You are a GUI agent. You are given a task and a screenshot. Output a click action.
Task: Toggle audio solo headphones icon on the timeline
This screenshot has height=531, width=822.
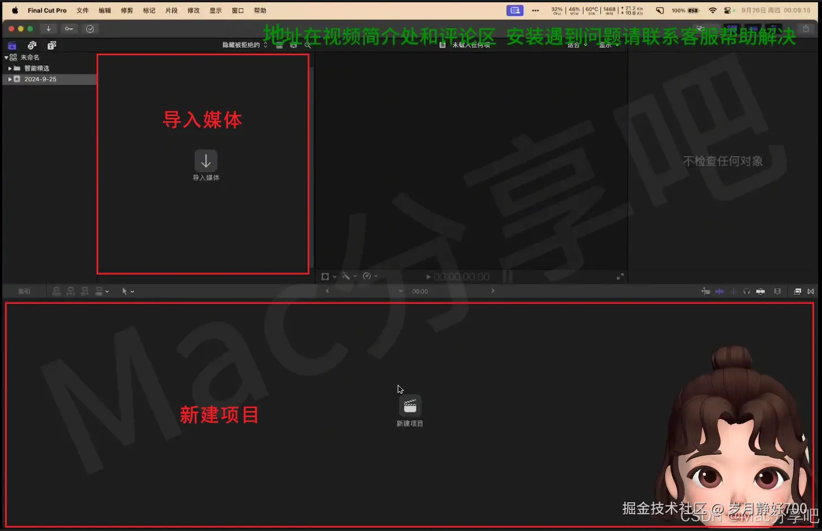(x=746, y=291)
